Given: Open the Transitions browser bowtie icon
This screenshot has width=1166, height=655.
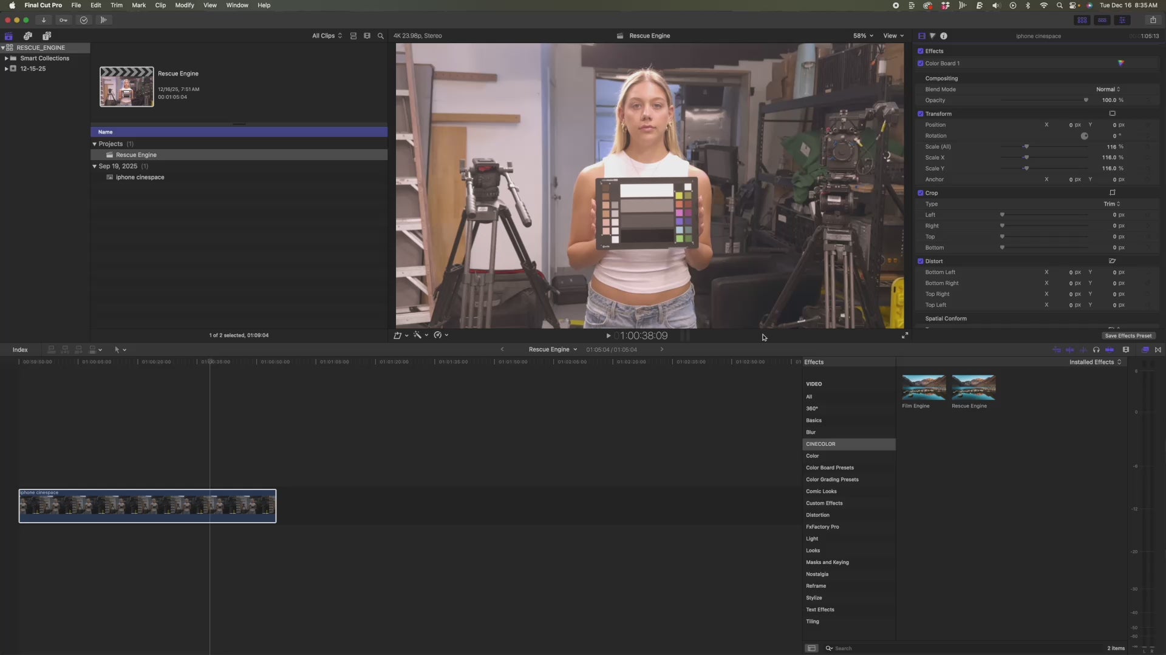Looking at the screenshot, I should tap(1157, 350).
